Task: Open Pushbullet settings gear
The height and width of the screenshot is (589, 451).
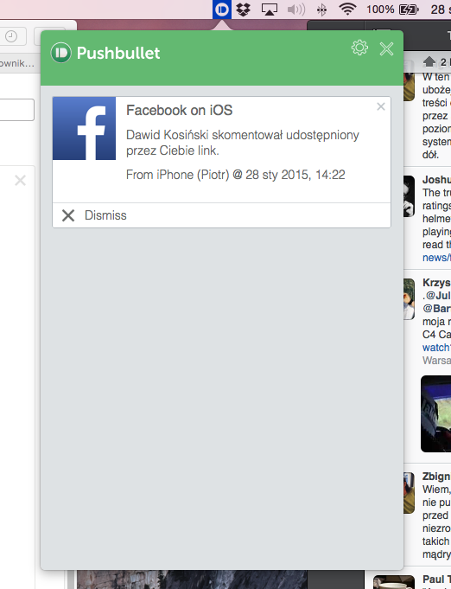Action: pos(359,48)
